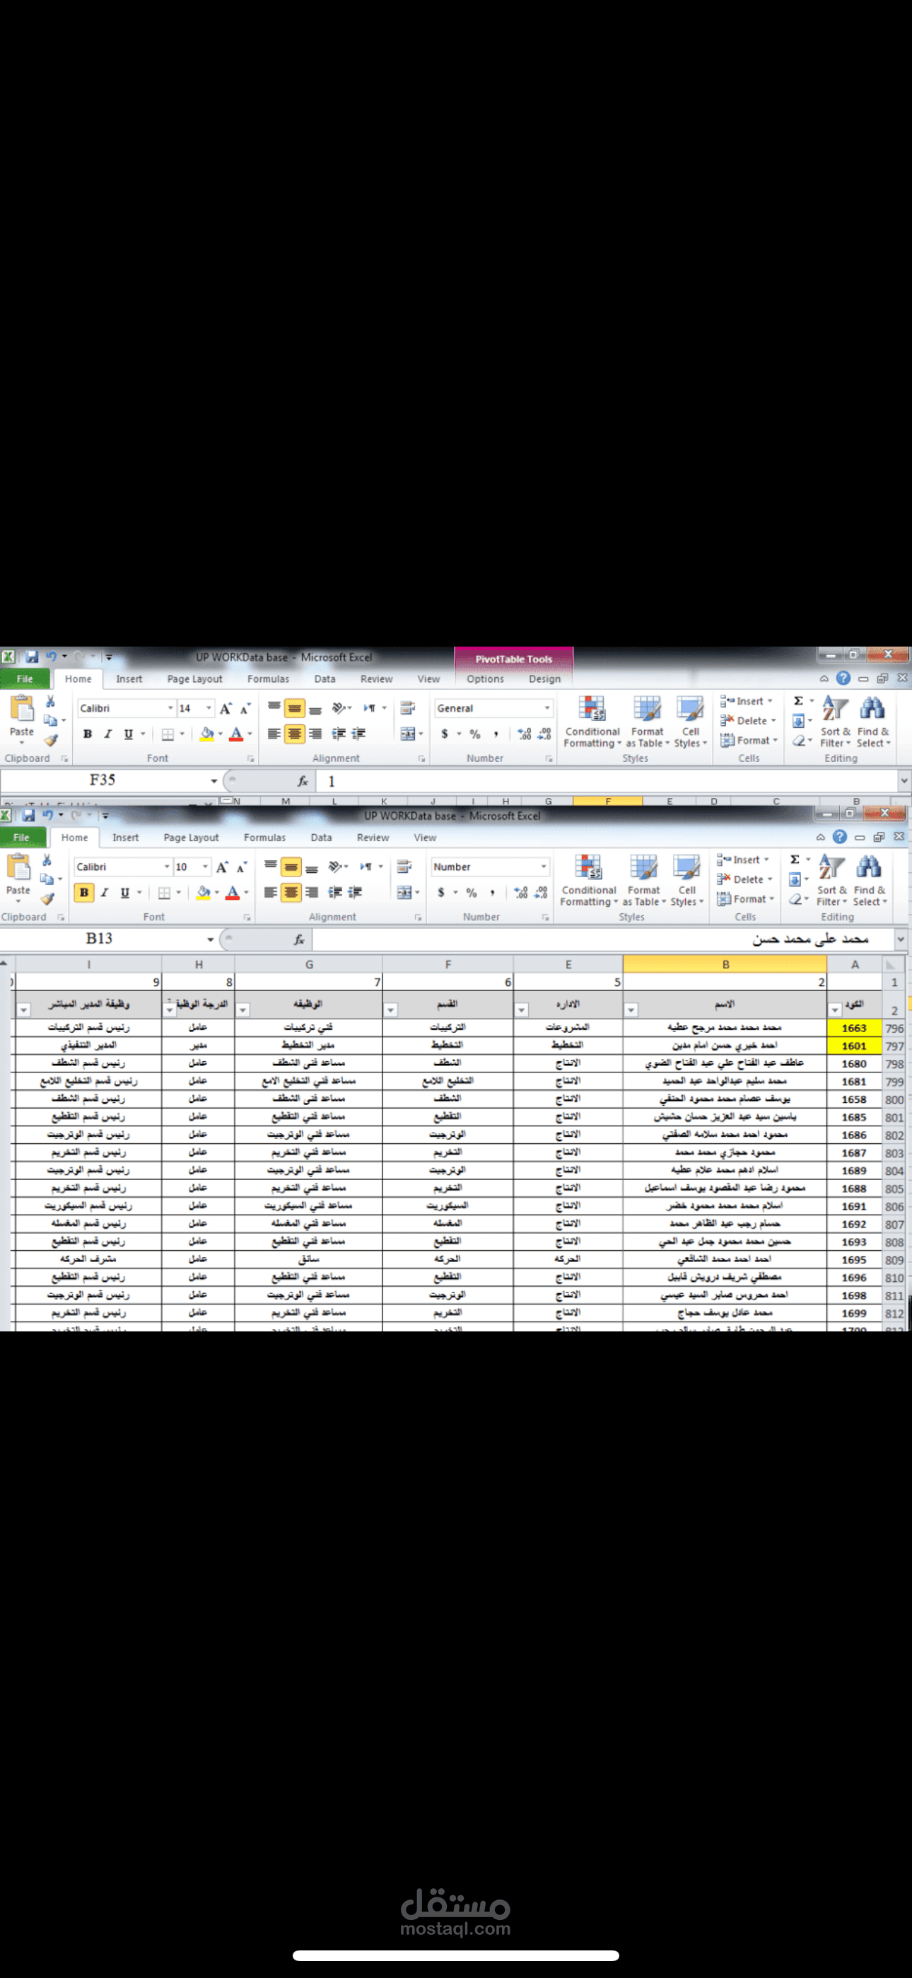
Task: Click Font Color A in lower window
Action: (233, 892)
